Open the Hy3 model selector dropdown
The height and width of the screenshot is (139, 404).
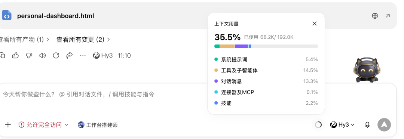[342, 125]
